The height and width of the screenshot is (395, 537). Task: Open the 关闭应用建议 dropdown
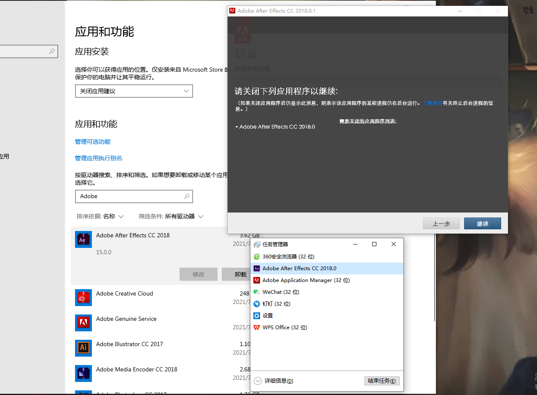pos(134,91)
